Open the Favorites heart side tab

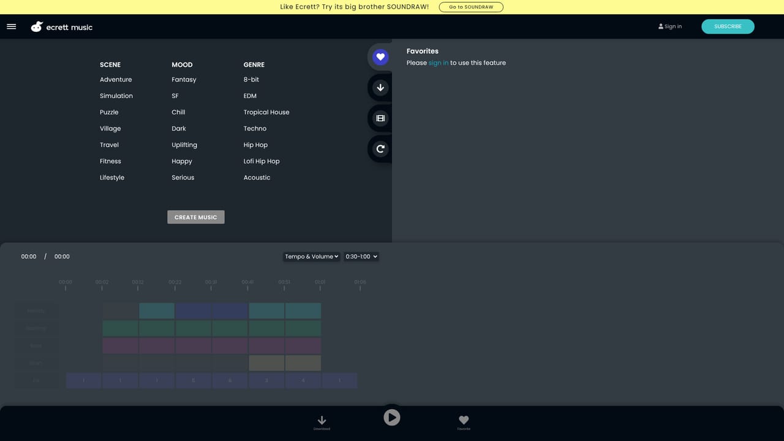(x=380, y=57)
